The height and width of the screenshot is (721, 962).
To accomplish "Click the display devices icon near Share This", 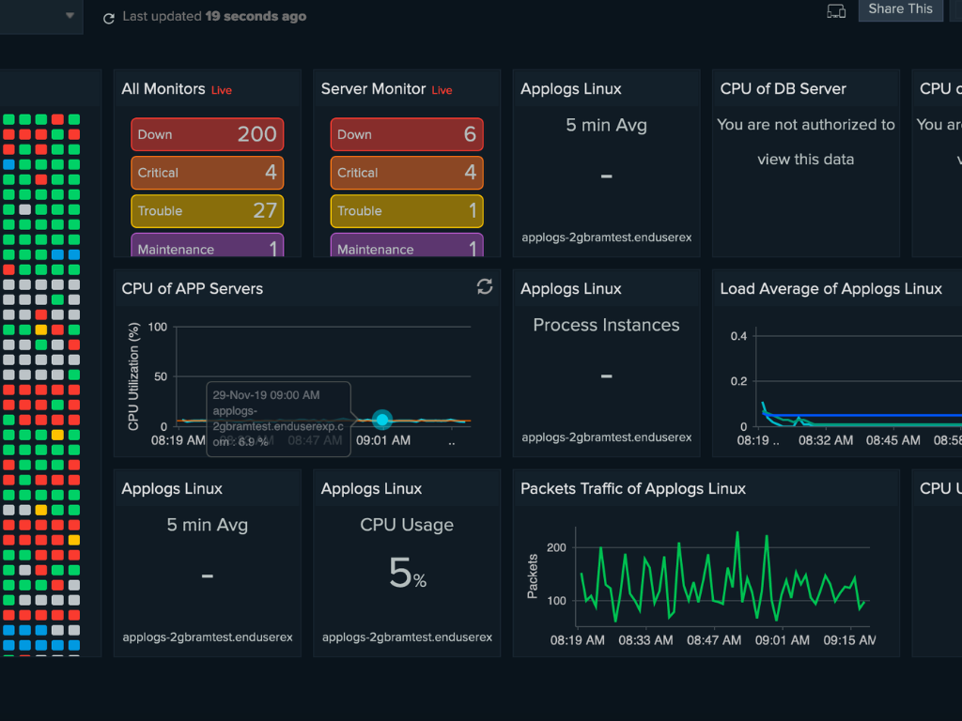I will 835,11.
